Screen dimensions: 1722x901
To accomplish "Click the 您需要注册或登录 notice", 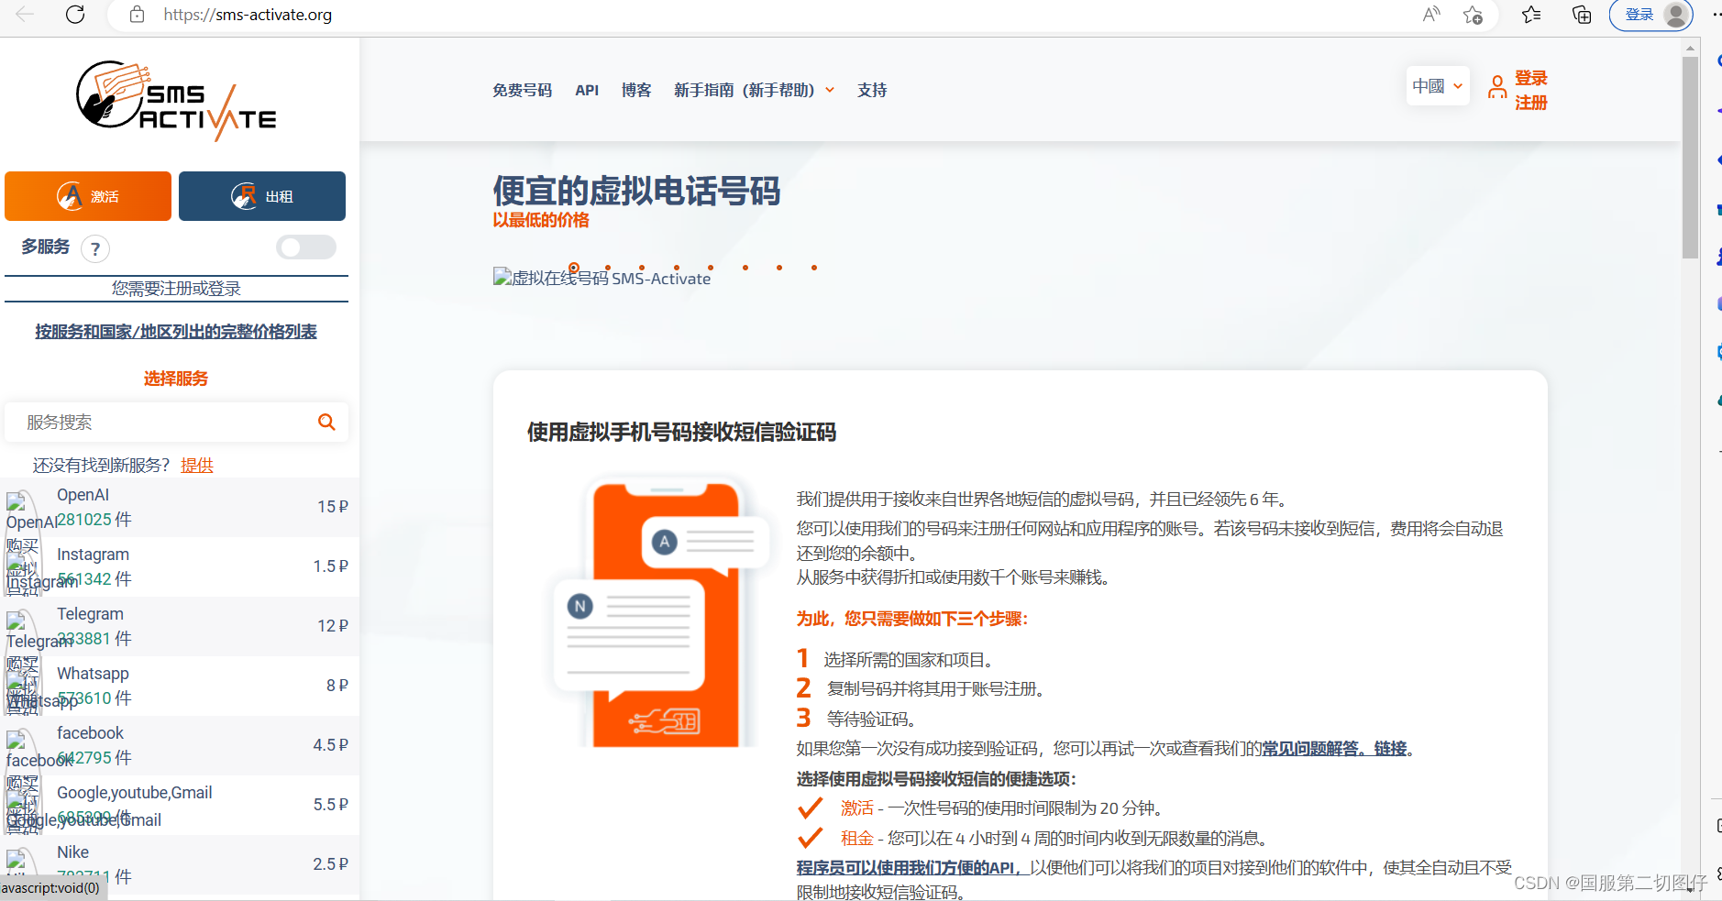I will point(176,289).
